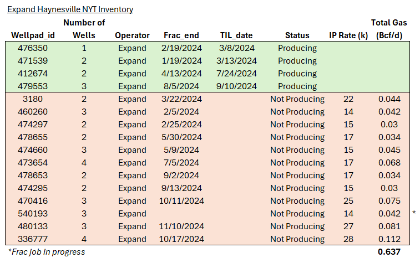The width and height of the screenshot is (420, 263).
Task: Select the 0.081 total gas value
Action: (x=389, y=226)
